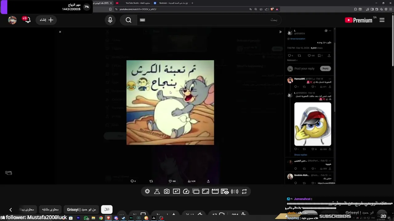
Task: Click the lightning broadcast icon in toolbar
Action: tap(235, 192)
